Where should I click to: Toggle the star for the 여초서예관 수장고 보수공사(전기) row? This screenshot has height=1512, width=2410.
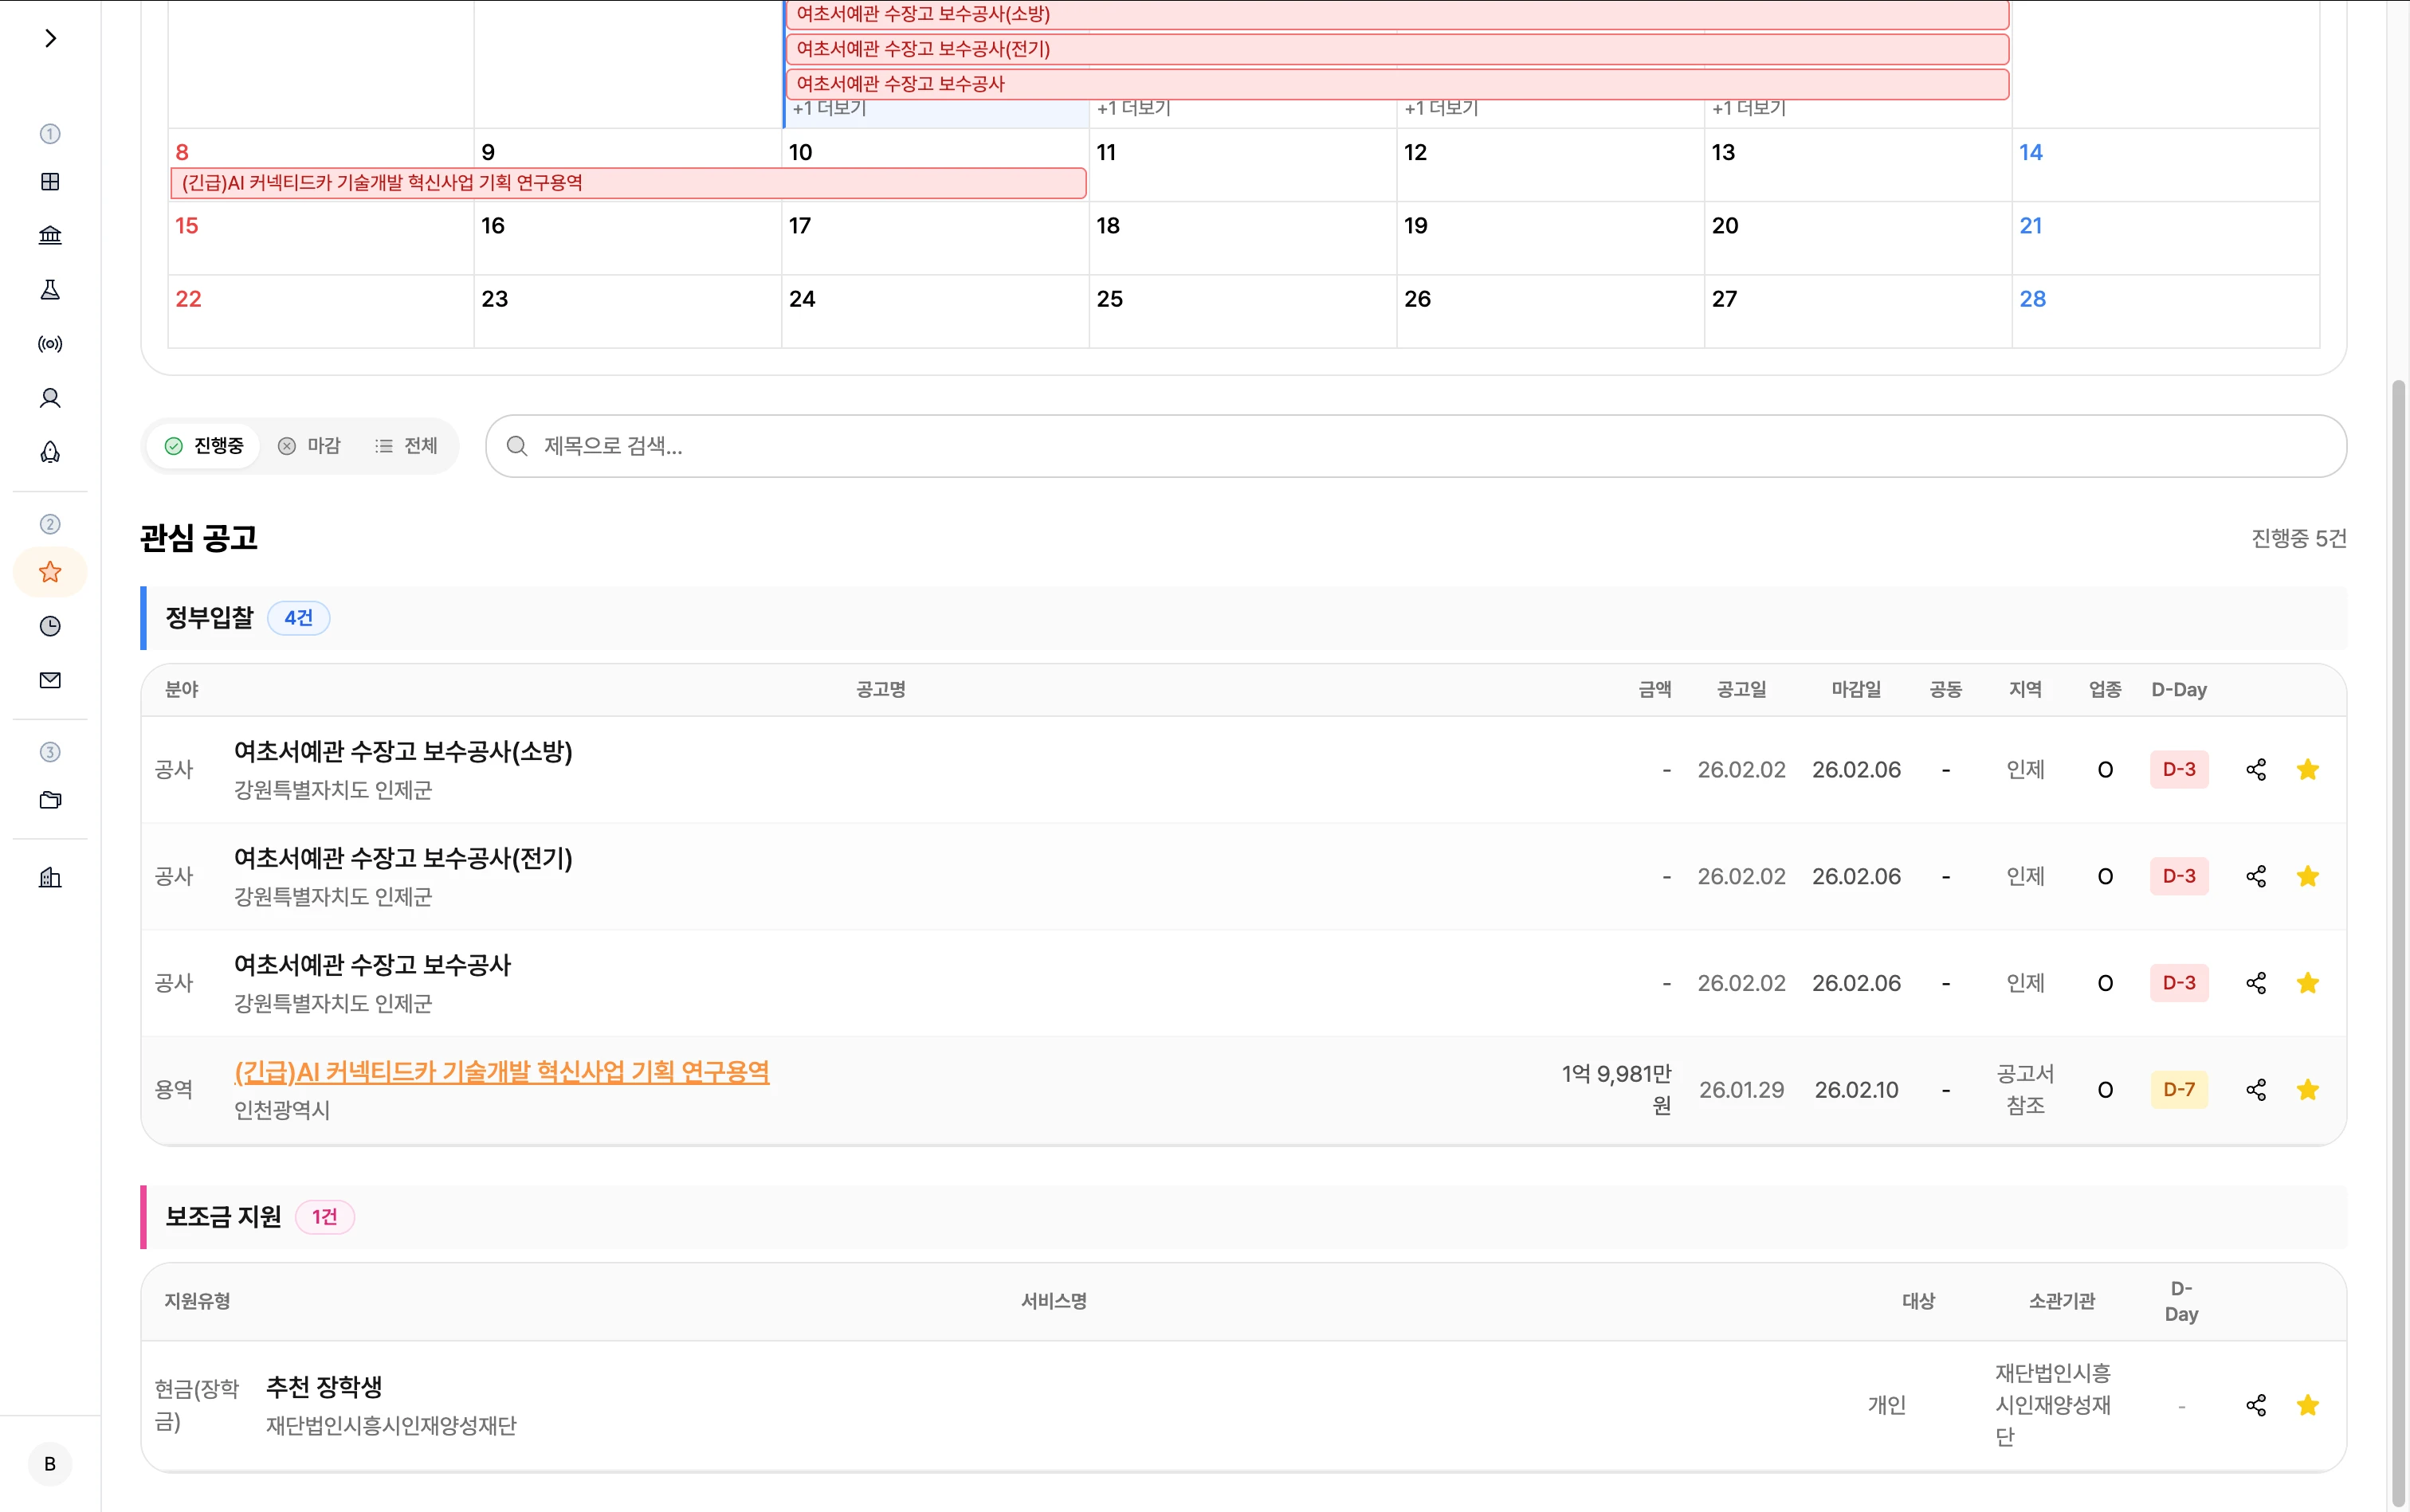2308,876
